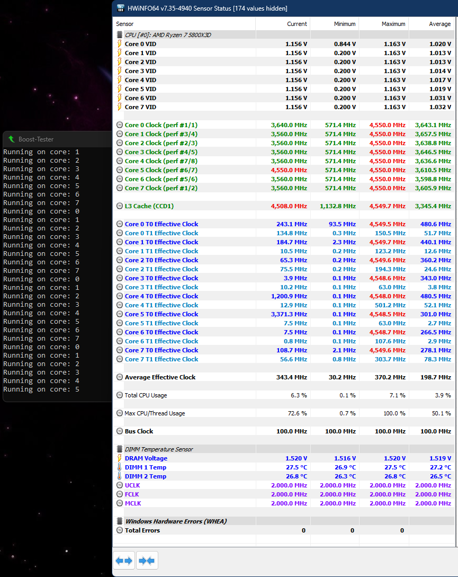Click thermometer icon next to DIMM 1 Temp
This screenshot has height=577, width=458.
pos(120,467)
